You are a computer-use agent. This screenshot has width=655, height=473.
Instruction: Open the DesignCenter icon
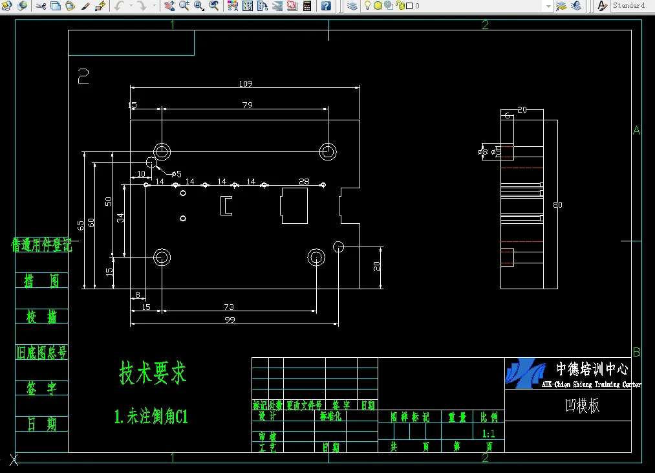click(x=248, y=5)
